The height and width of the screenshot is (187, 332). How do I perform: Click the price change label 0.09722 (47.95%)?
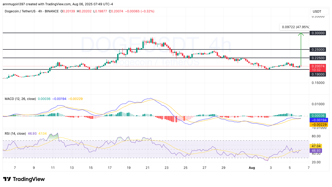click(x=295, y=27)
